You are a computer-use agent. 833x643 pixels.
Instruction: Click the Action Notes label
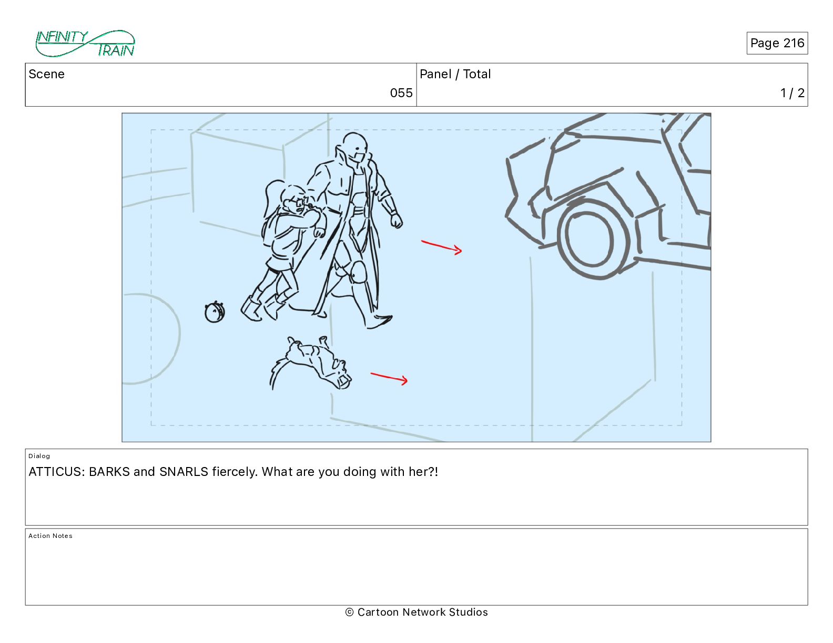tap(50, 536)
